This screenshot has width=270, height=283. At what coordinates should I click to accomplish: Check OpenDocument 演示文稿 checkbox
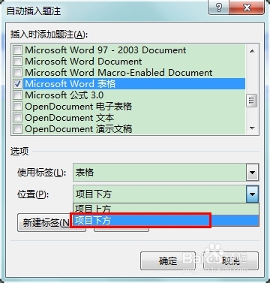point(17,129)
